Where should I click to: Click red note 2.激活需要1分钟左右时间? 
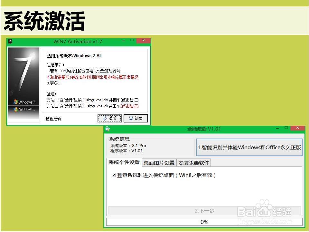point(92,77)
